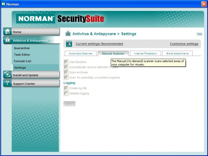The image size is (208, 156).
Task: Click the Customize settings link
Action: pyautogui.click(x=184, y=44)
